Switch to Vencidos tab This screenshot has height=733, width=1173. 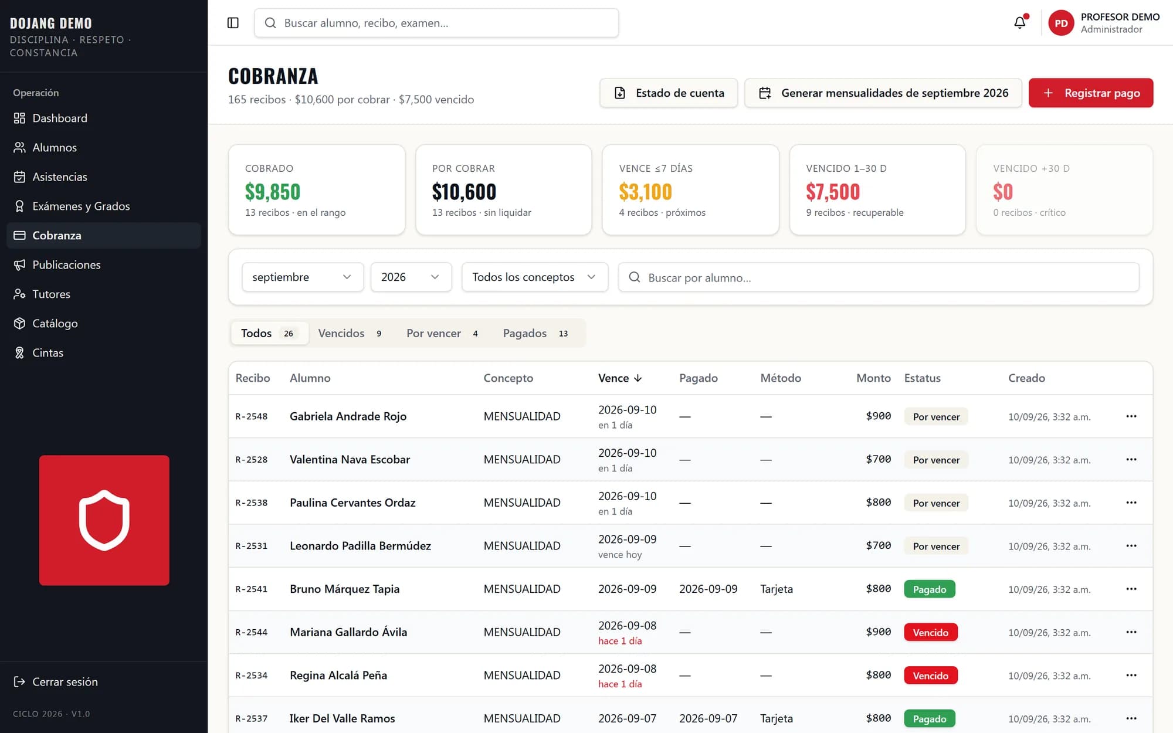pos(350,333)
